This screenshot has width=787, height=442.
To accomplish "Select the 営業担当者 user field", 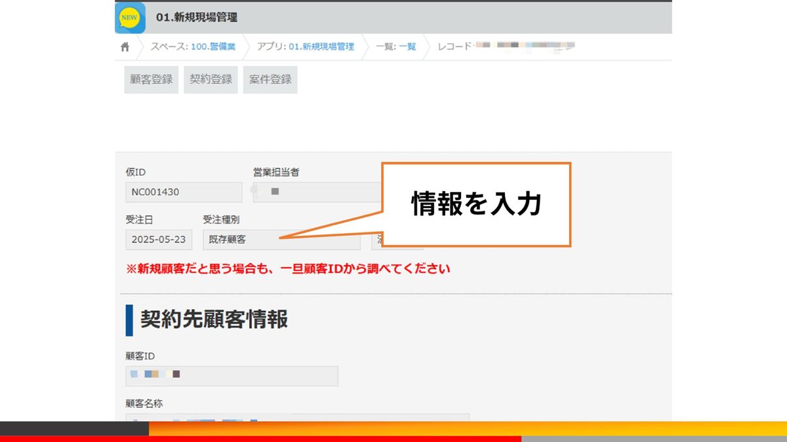I will [315, 193].
